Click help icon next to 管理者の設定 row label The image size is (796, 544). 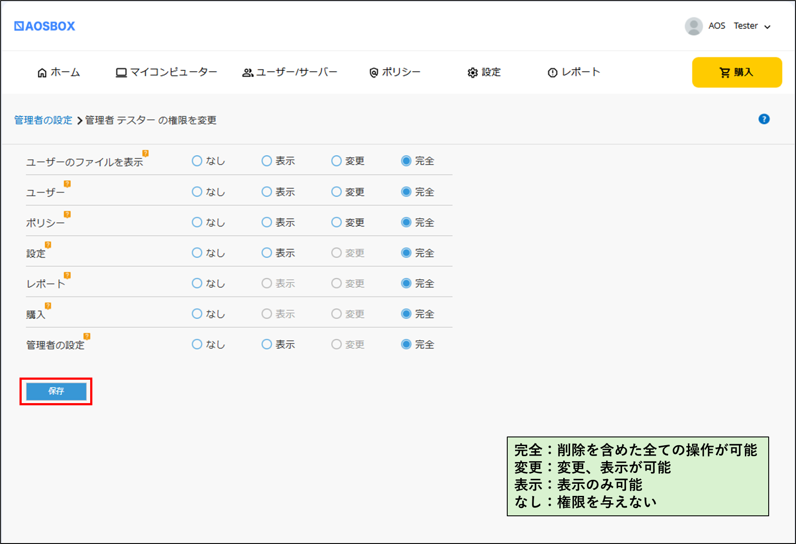point(87,336)
